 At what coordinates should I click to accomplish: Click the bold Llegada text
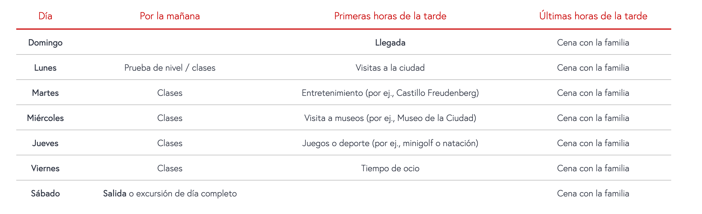pos(390,43)
